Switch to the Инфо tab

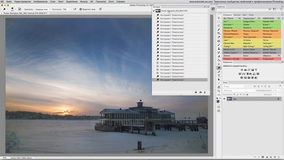pyautogui.click(x=251, y=15)
